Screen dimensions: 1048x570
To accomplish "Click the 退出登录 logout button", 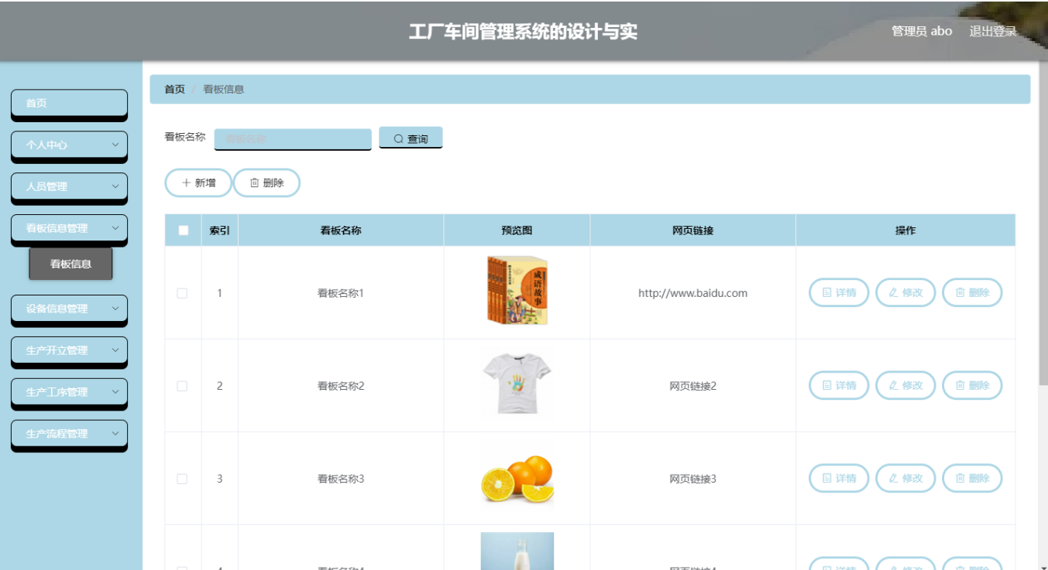I will pyautogui.click(x=992, y=31).
